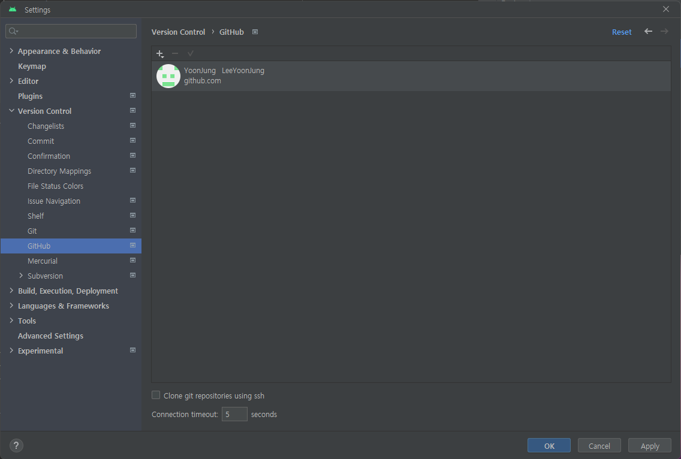This screenshot has height=459, width=681.
Task: Open help with the question mark icon
Action: [x=16, y=446]
